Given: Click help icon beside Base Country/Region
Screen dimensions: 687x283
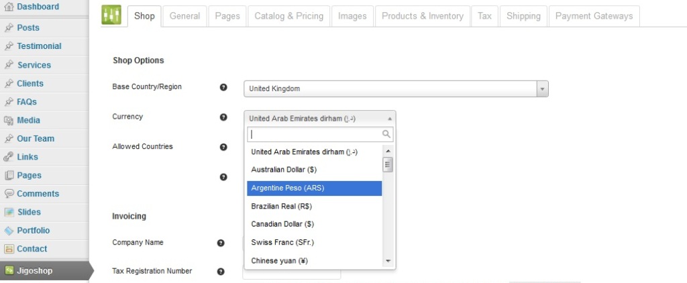Looking at the screenshot, I should 223,87.
